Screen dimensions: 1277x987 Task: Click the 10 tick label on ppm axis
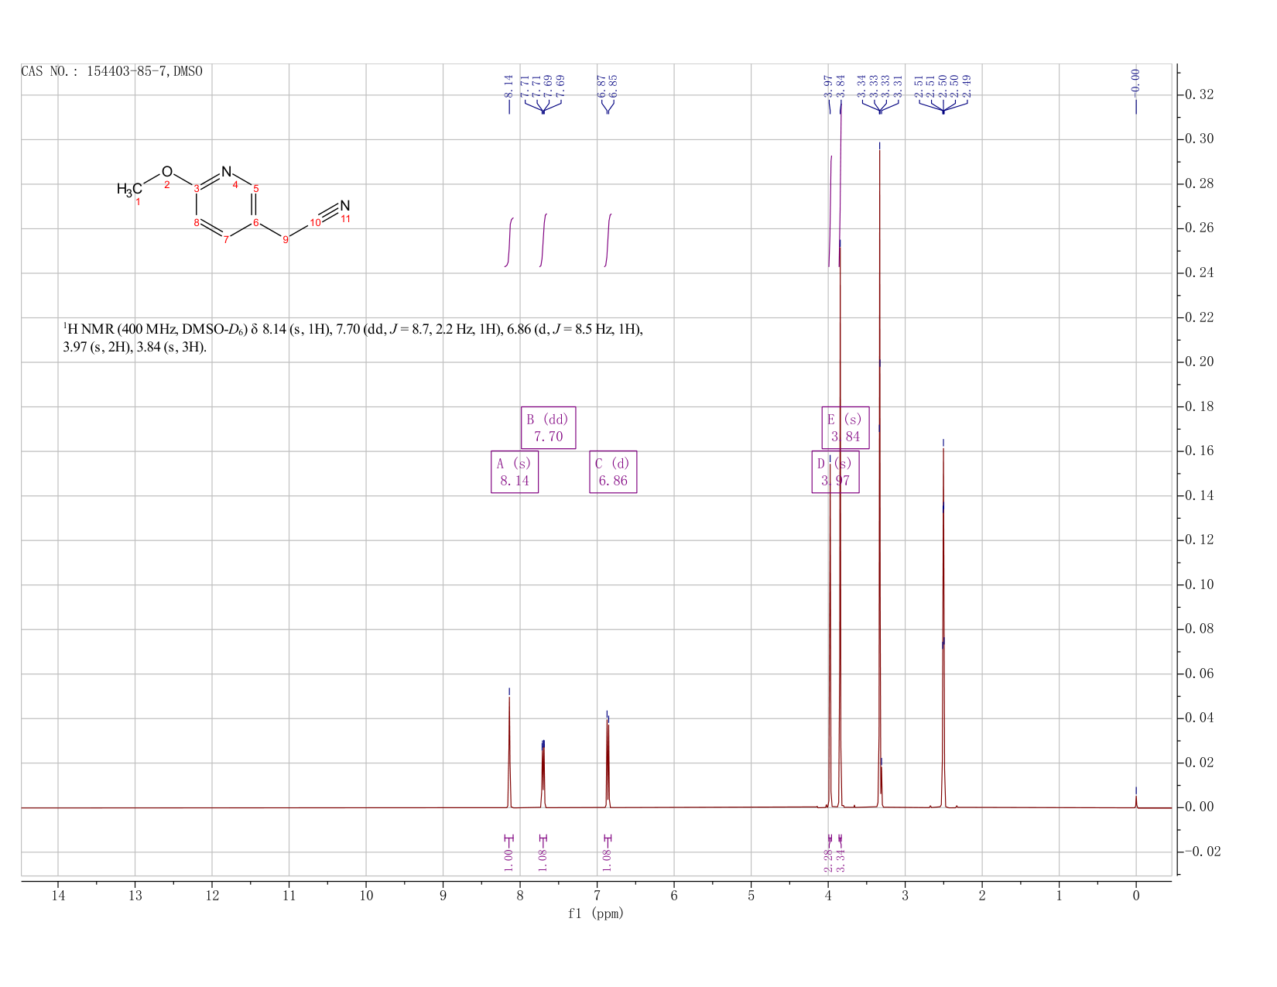[x=366, y=896]
